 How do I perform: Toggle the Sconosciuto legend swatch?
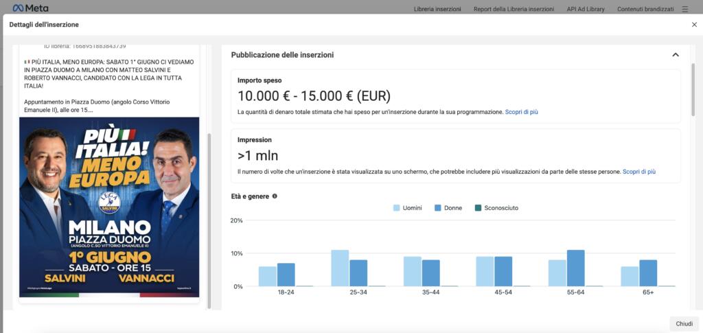[478, 208]
